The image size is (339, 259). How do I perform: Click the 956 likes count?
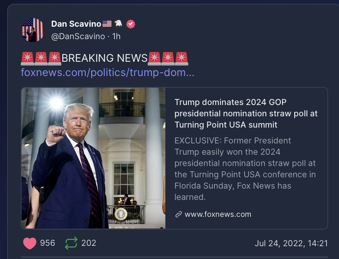[47, 243]
